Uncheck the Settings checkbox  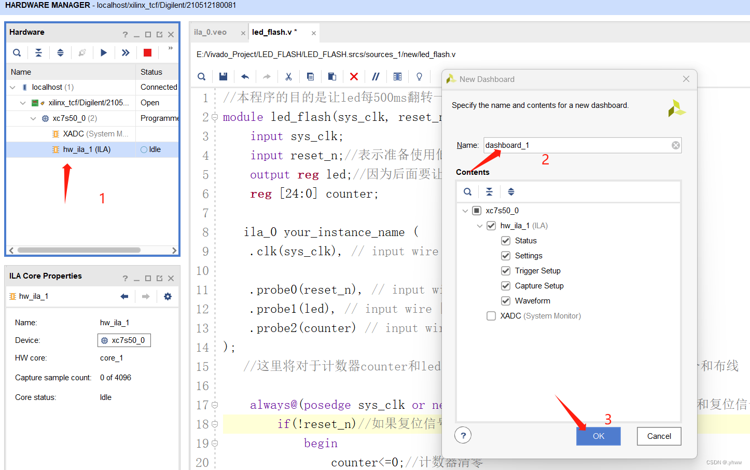point(506,256)
